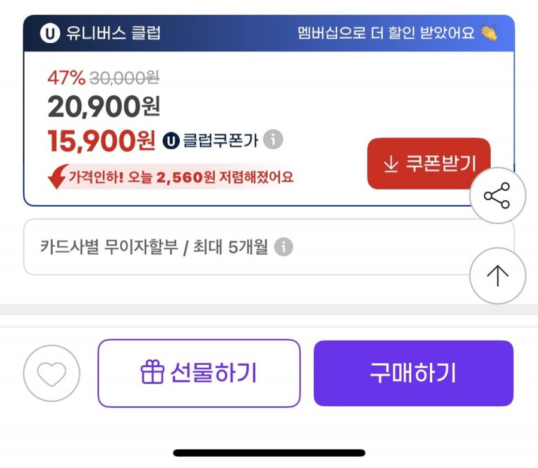Tap the info icon beside 최대 5개월
Viewport: 538px width, 468px height.
coord(283,247)
